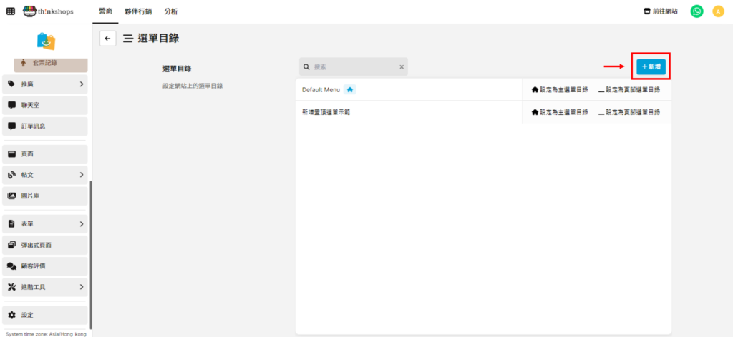The width and height of the screenshot is (733, 337).
Task: Open the apps grid icon
Action: [10, 11]
